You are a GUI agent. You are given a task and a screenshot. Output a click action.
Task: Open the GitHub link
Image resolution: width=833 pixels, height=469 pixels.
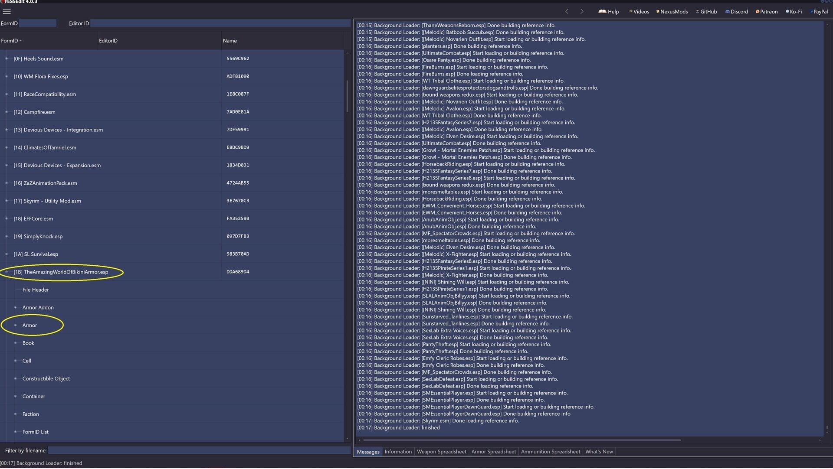pos(706,12)
